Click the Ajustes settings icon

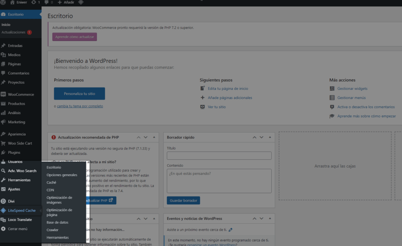click(3, 189)
